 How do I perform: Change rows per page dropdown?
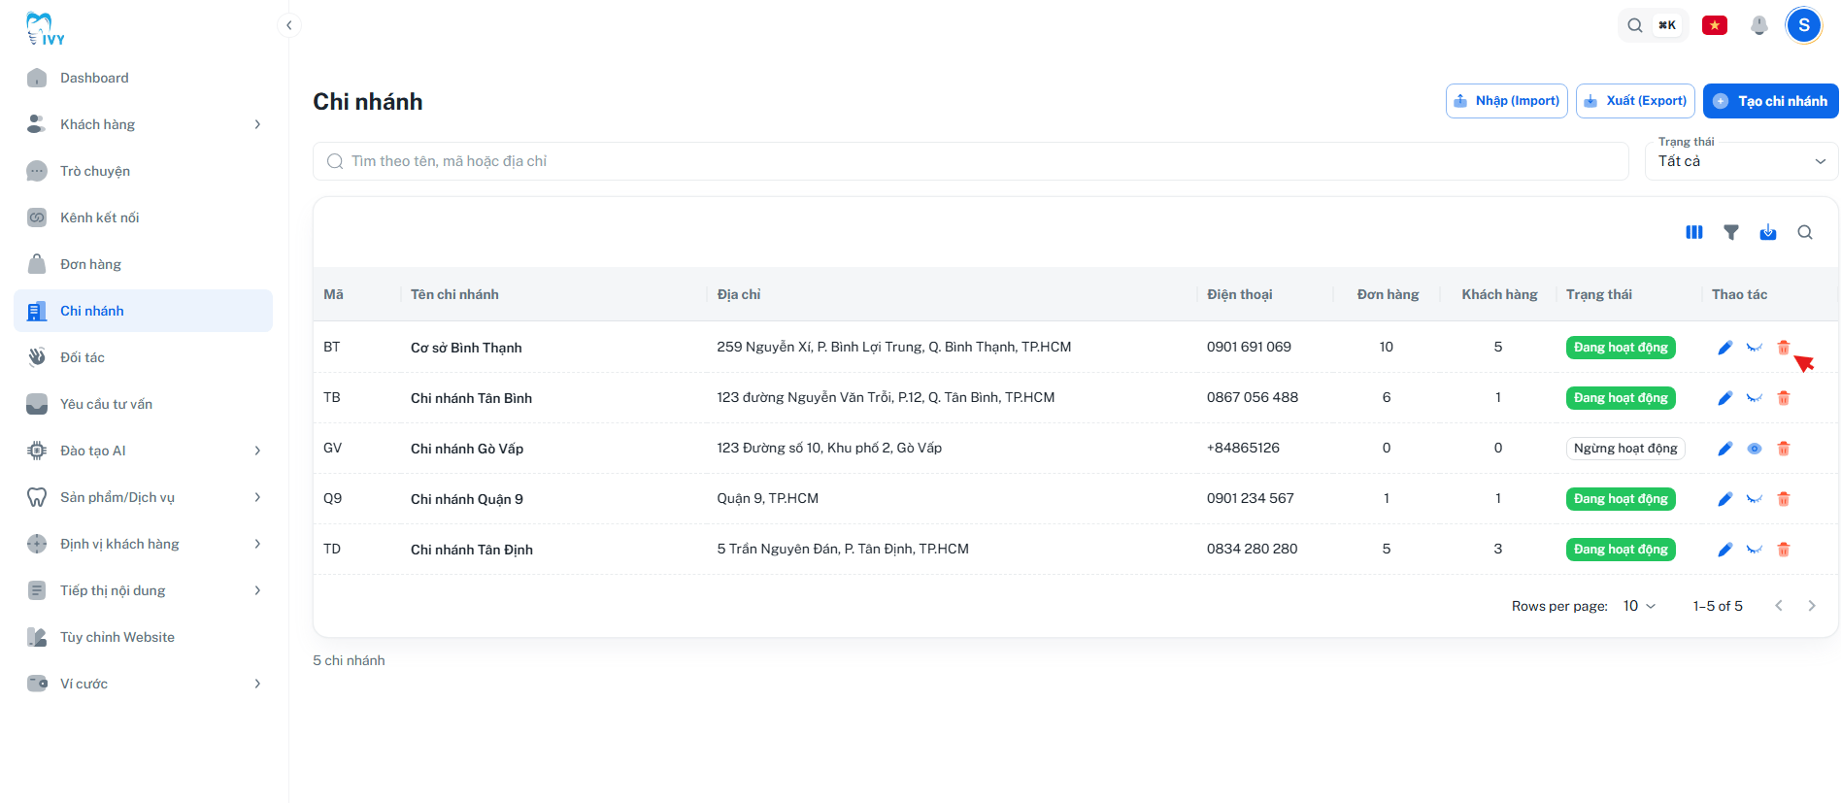(x=1639, y=606)
